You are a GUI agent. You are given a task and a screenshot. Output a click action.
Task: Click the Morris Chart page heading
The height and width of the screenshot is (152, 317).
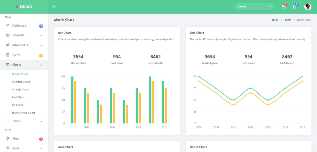(x=64, y=20)
